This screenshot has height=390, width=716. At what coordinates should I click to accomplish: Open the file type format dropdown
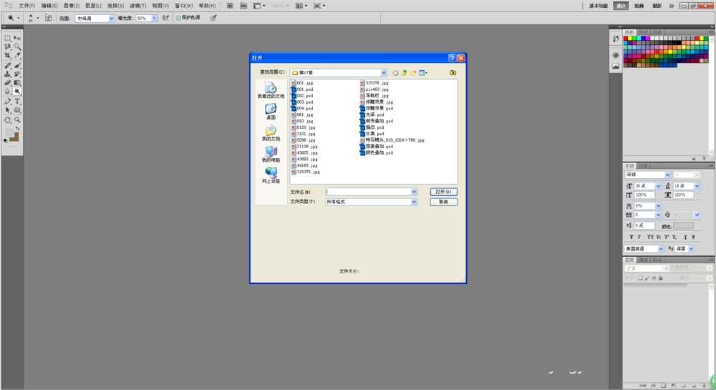pos(414,202)
